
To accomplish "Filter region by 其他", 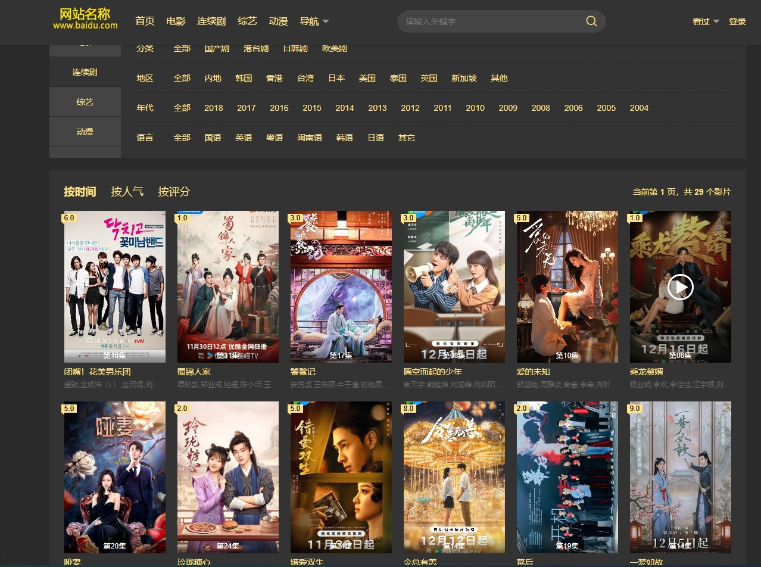I will (499, 78).
